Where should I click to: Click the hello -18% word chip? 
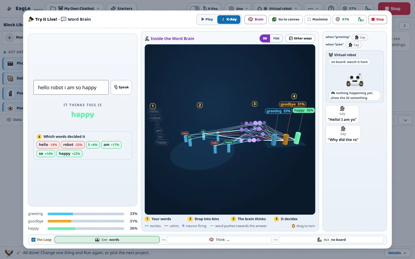[48, 145]
